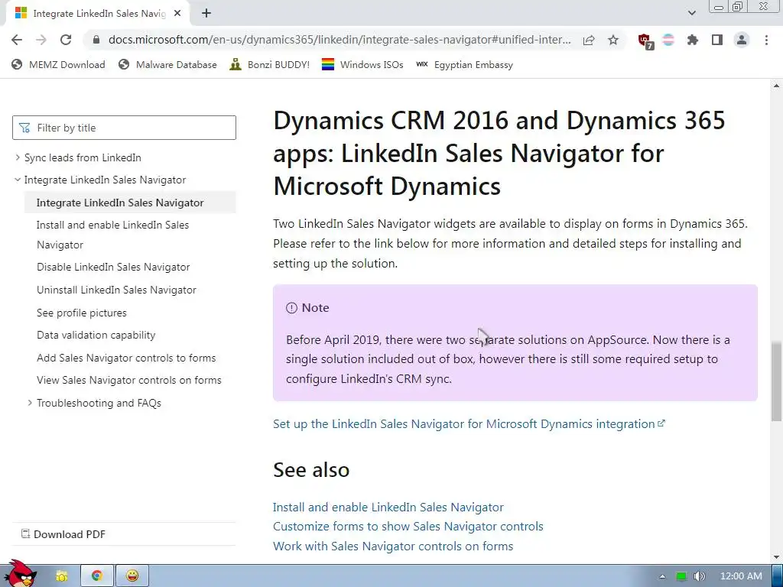This screenshot has width=783, height=587.
Task: Click the page vertical scrollbar thumb
Action: [x=776, y=381]
